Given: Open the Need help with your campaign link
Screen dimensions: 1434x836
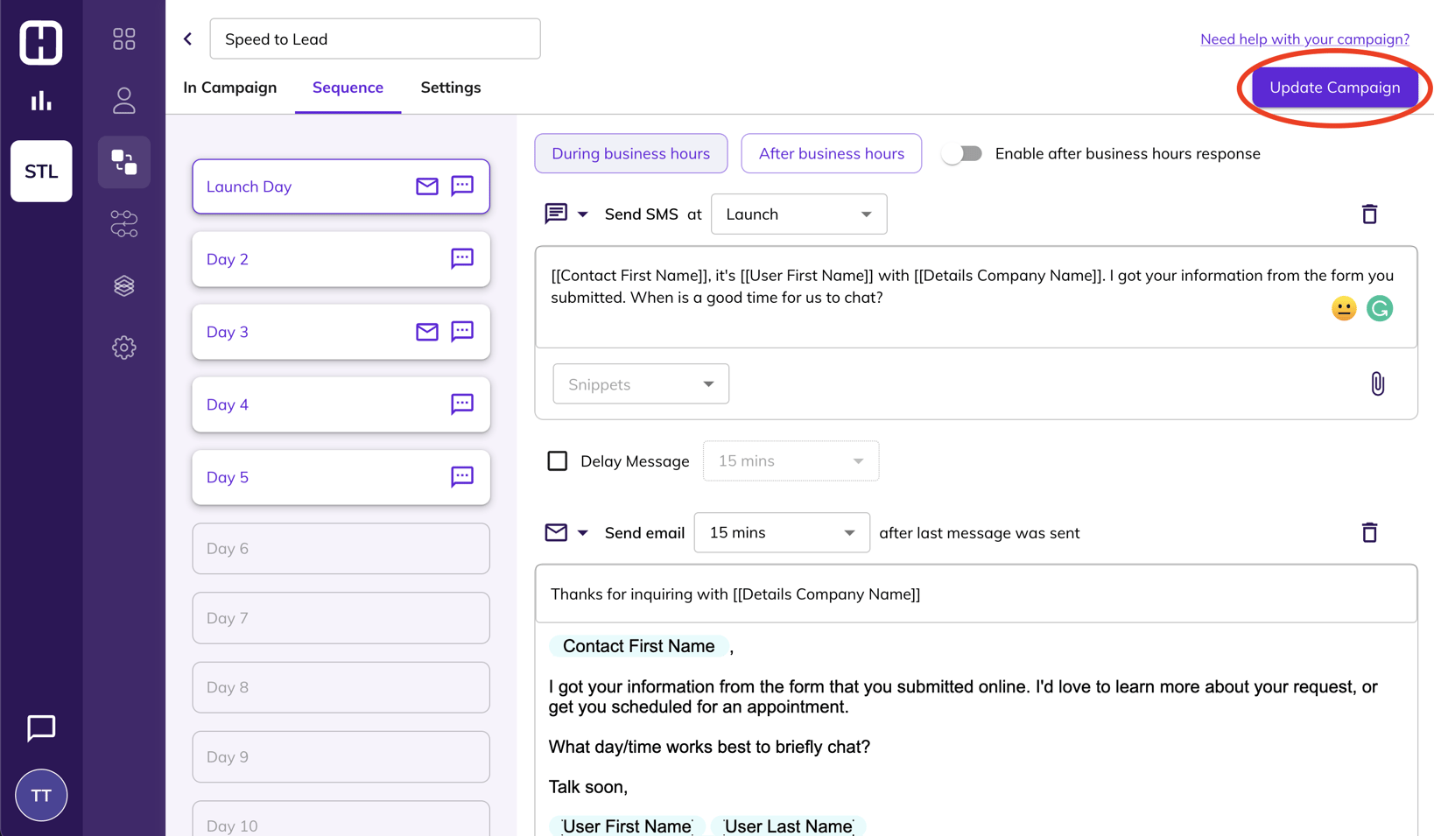Looking at the screenshot, I should coord(1304,39).
